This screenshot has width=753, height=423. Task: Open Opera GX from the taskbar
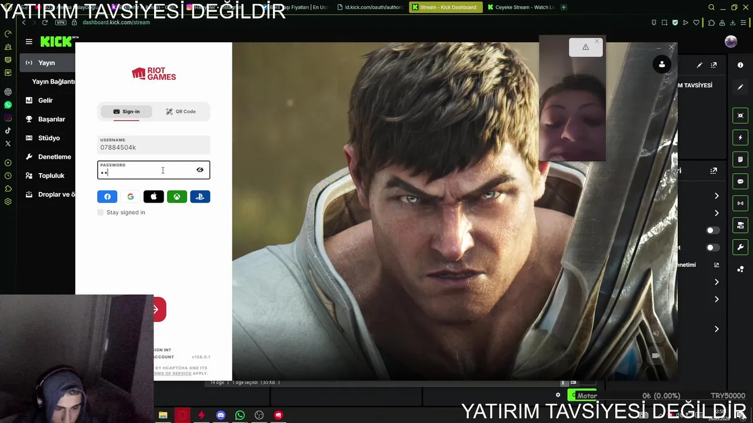[x=182, y=415]
